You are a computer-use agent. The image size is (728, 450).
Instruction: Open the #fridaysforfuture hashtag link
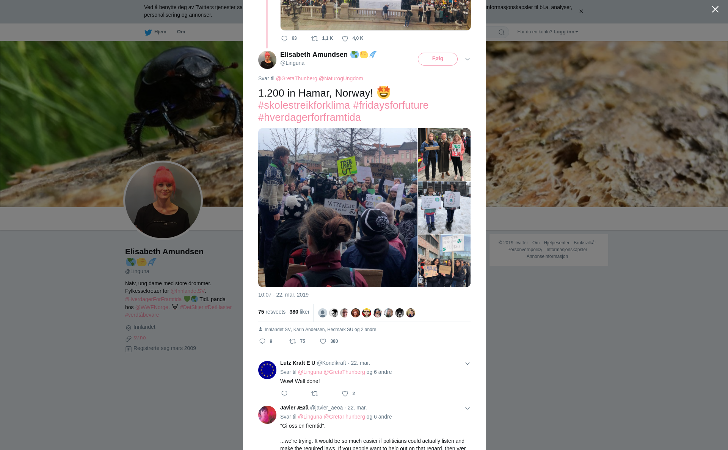click(391, 105)
